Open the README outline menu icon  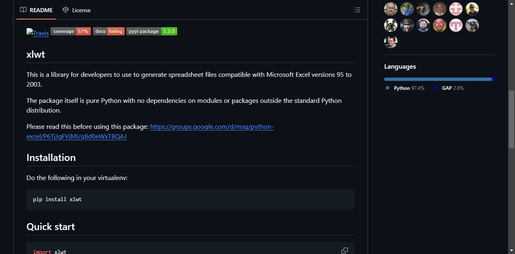(357, 10)
